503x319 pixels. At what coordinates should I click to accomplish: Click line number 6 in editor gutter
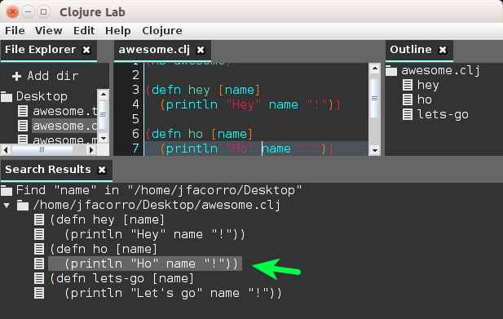pos(135,134)
